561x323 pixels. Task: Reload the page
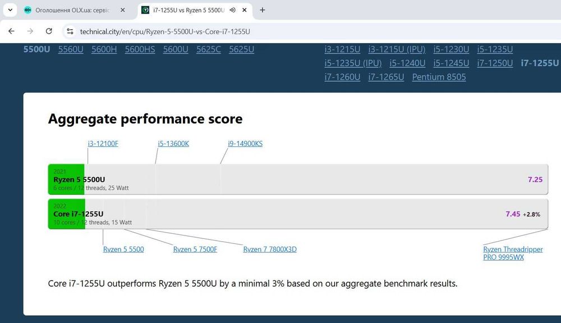(49, 31)
